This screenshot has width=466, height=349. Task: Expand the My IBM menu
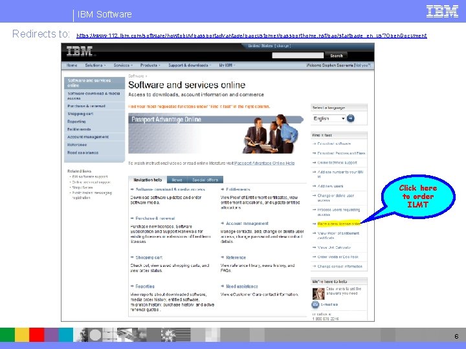[227, 65]
